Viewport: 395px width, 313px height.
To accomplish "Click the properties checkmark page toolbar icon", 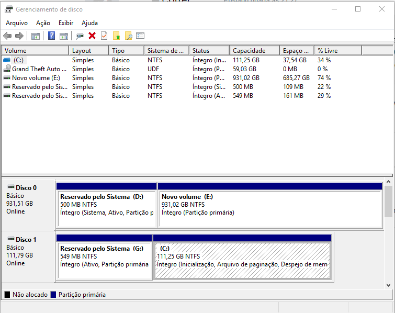I will coord(104,36).
